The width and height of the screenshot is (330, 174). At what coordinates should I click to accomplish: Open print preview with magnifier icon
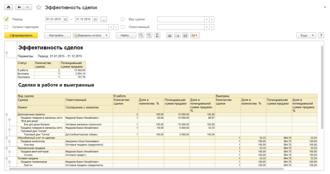click(x=177, y=35)
